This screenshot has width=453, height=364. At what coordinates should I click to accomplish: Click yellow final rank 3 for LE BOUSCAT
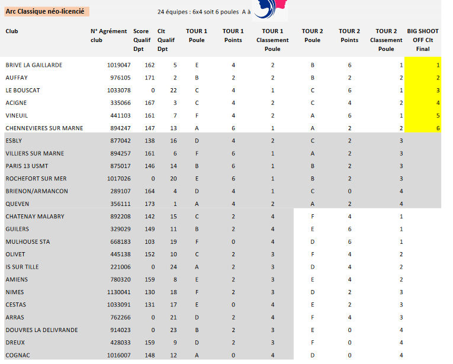tap(423, 91)
